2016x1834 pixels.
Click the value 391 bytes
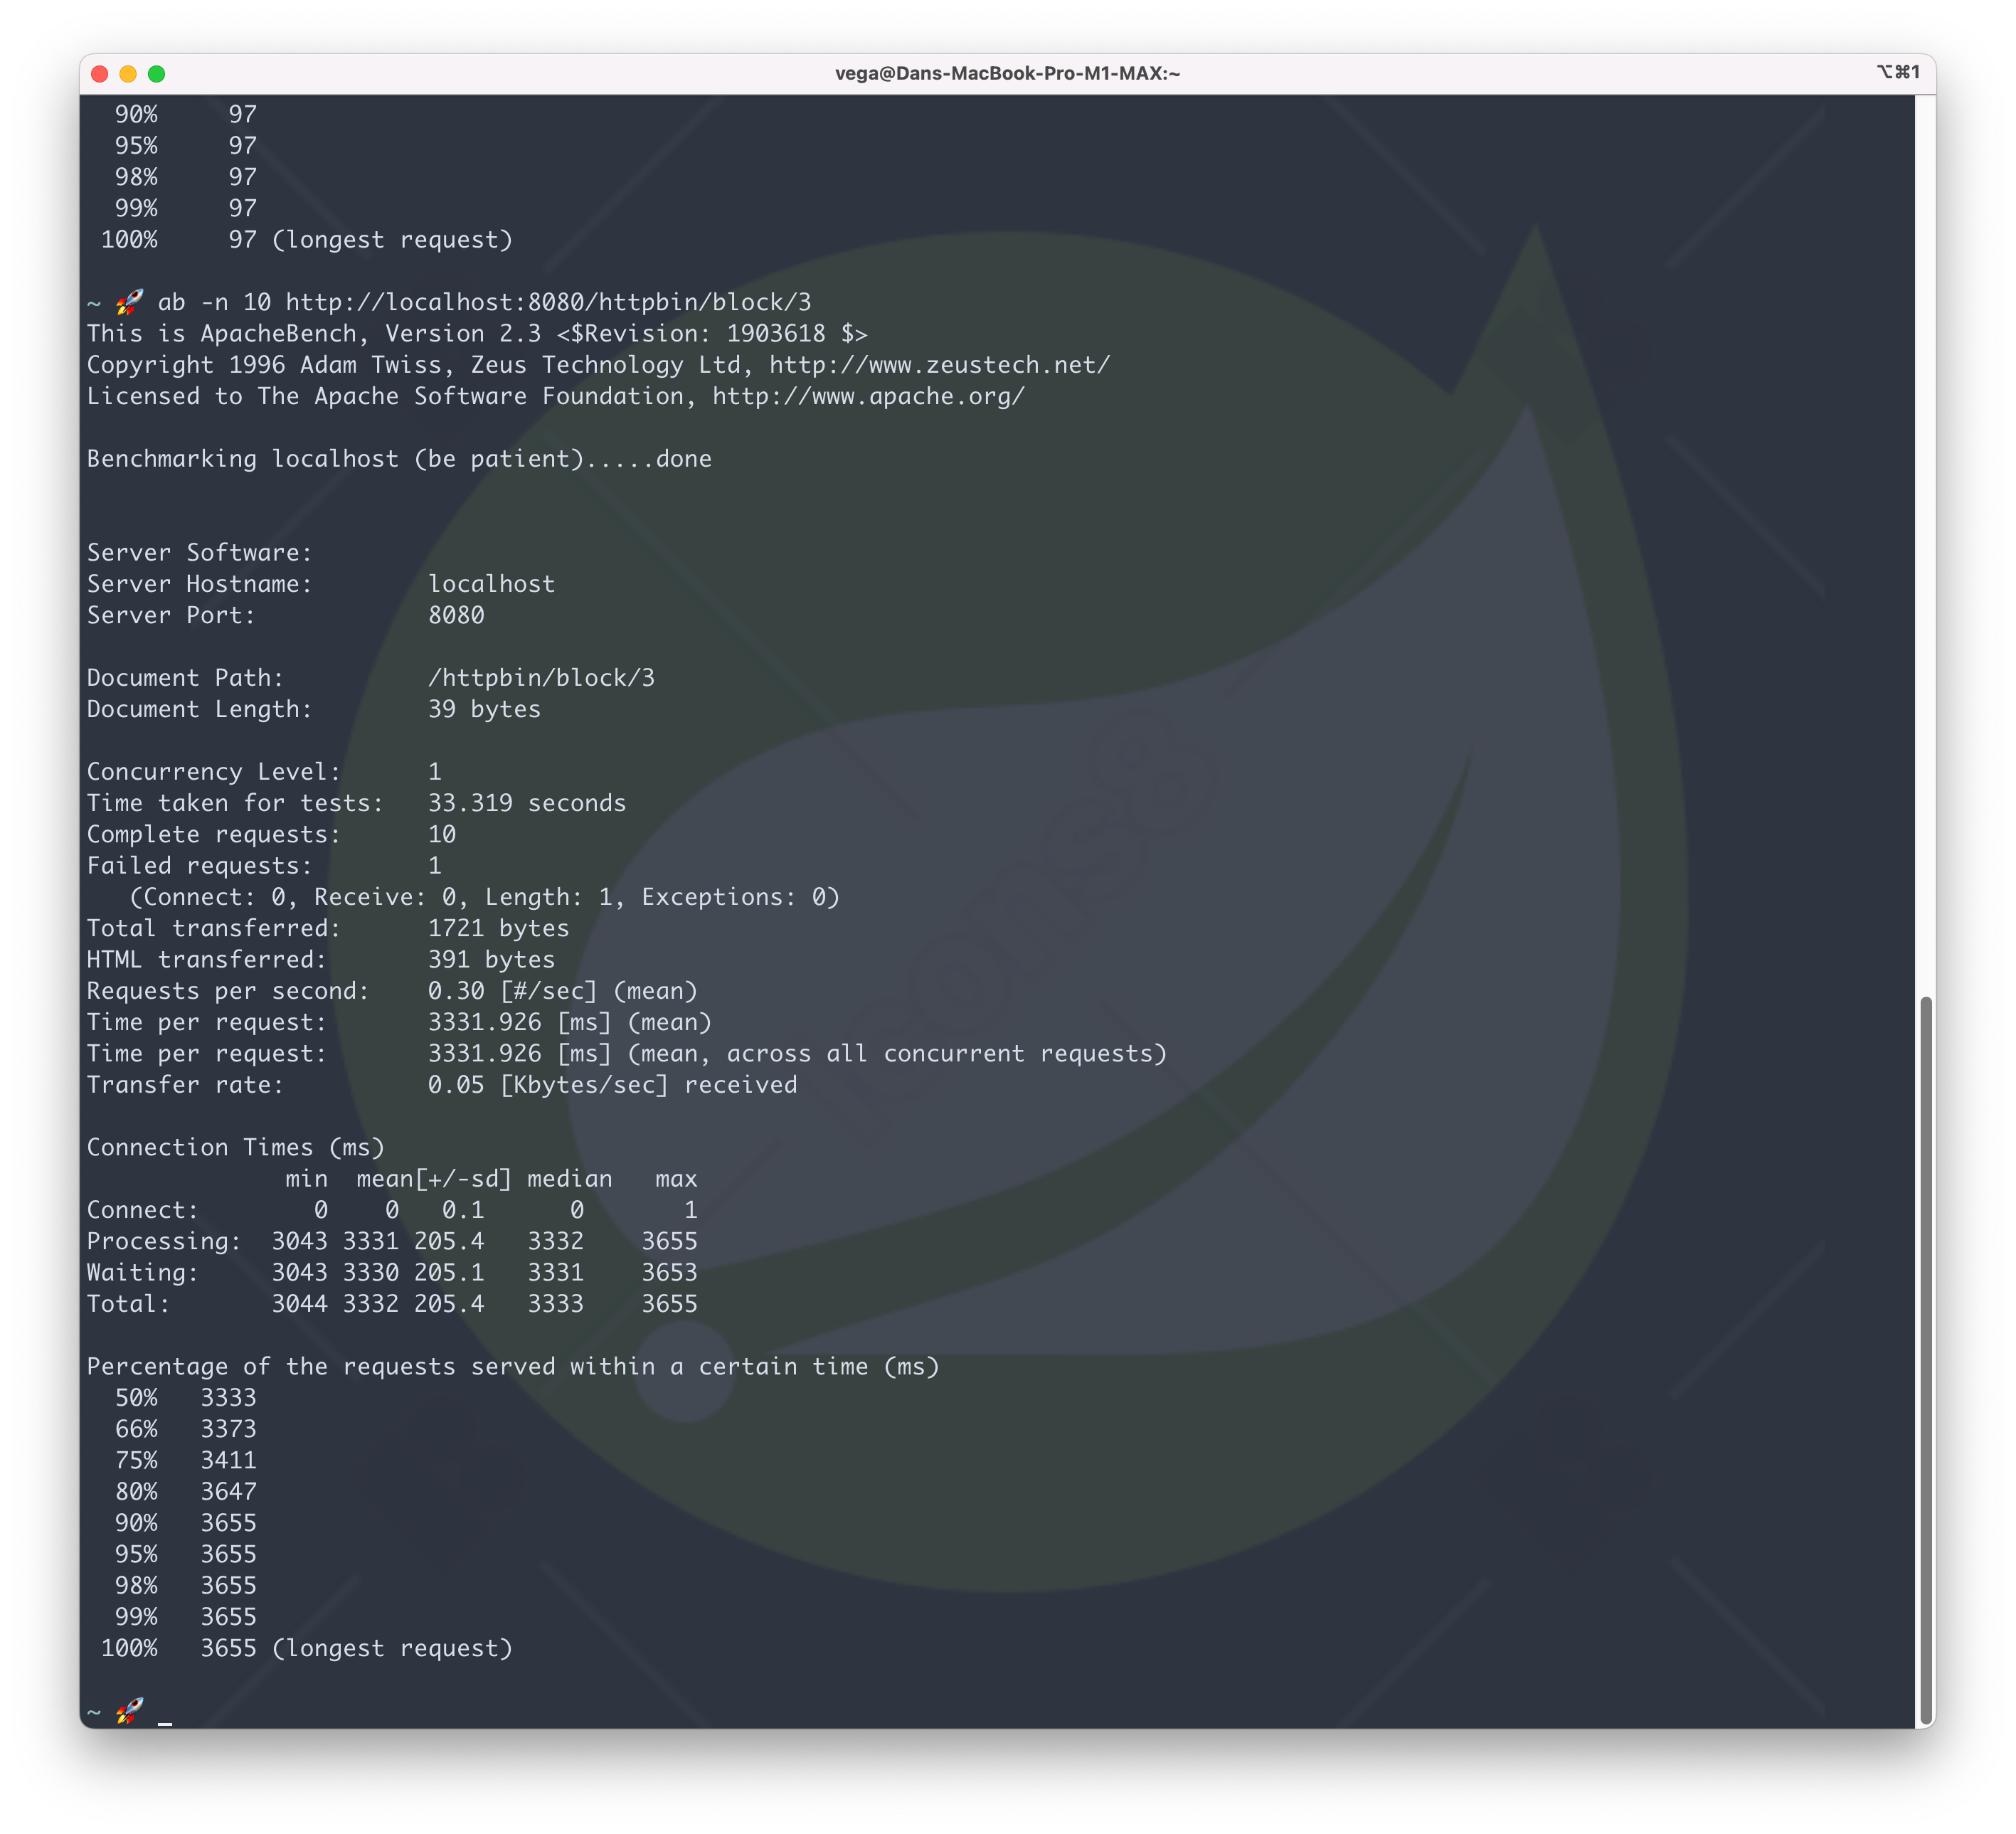pyautogui.click(x=491, y=960)
